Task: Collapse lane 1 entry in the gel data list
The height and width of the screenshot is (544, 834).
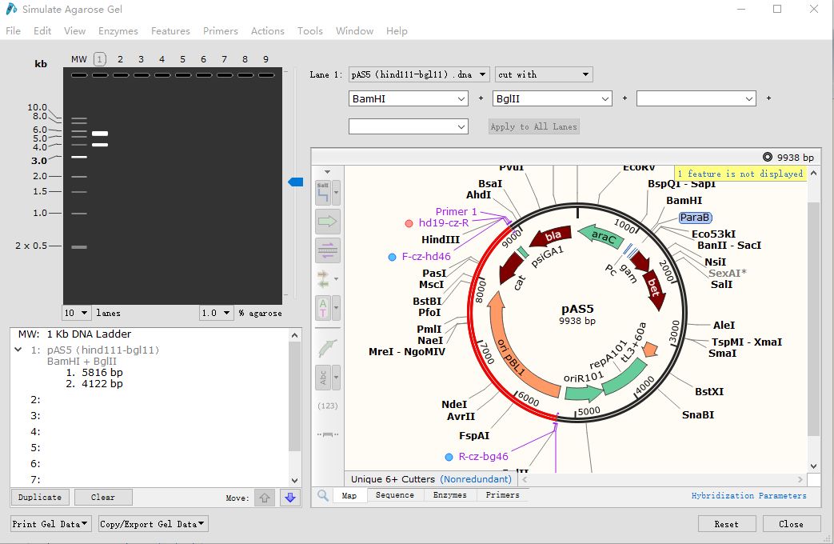Action: click(18, 350)
